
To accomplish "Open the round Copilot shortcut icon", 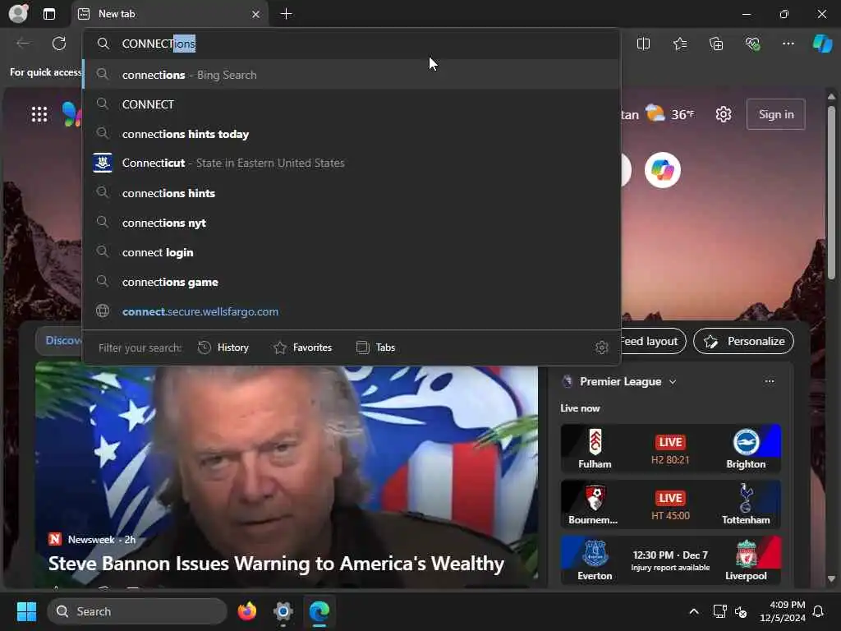I will [x=663, y=170].
